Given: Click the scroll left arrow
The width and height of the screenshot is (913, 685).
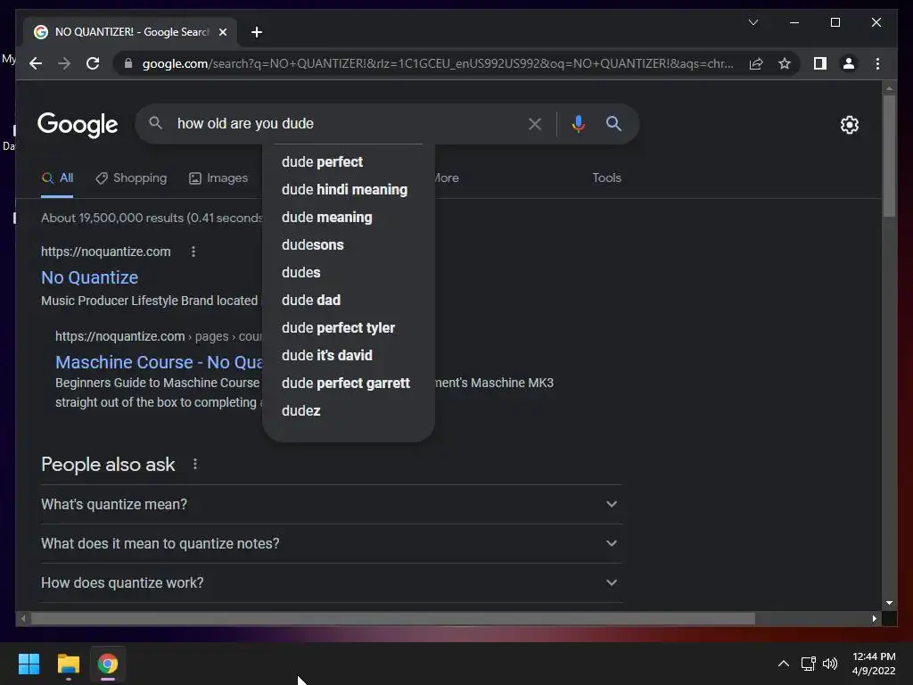Looking at the screenshot, I should [x=23, y=619].
